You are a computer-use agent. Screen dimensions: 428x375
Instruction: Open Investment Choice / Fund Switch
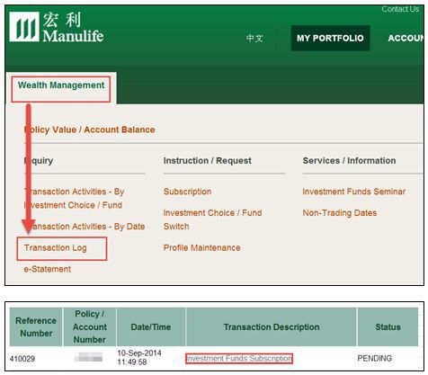tap(212, 219)
